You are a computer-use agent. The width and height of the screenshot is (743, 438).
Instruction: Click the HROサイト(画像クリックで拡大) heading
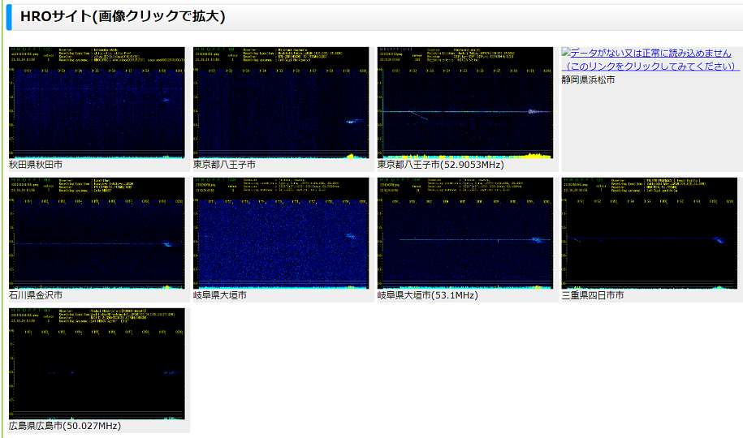pos(123,16)
